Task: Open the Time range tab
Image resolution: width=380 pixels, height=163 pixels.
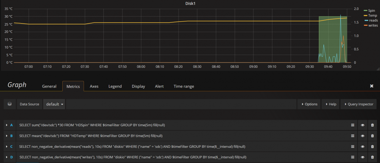Action: (184, 86)
